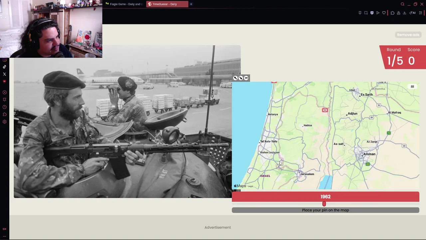Click the Es Sarih map label
The height and width of the screenshot is (240, 426).
367,95
